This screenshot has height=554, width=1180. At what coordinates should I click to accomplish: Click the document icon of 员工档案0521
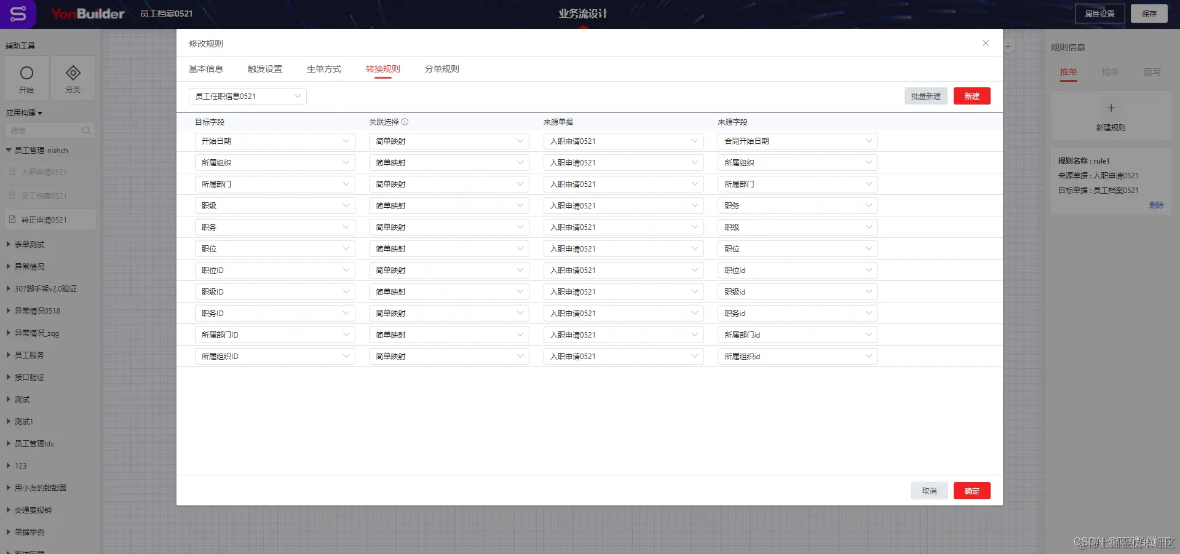click(x=12, y=195)
